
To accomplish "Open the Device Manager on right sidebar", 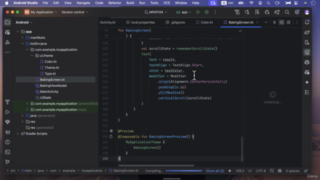I will click(x=307, y=42).
